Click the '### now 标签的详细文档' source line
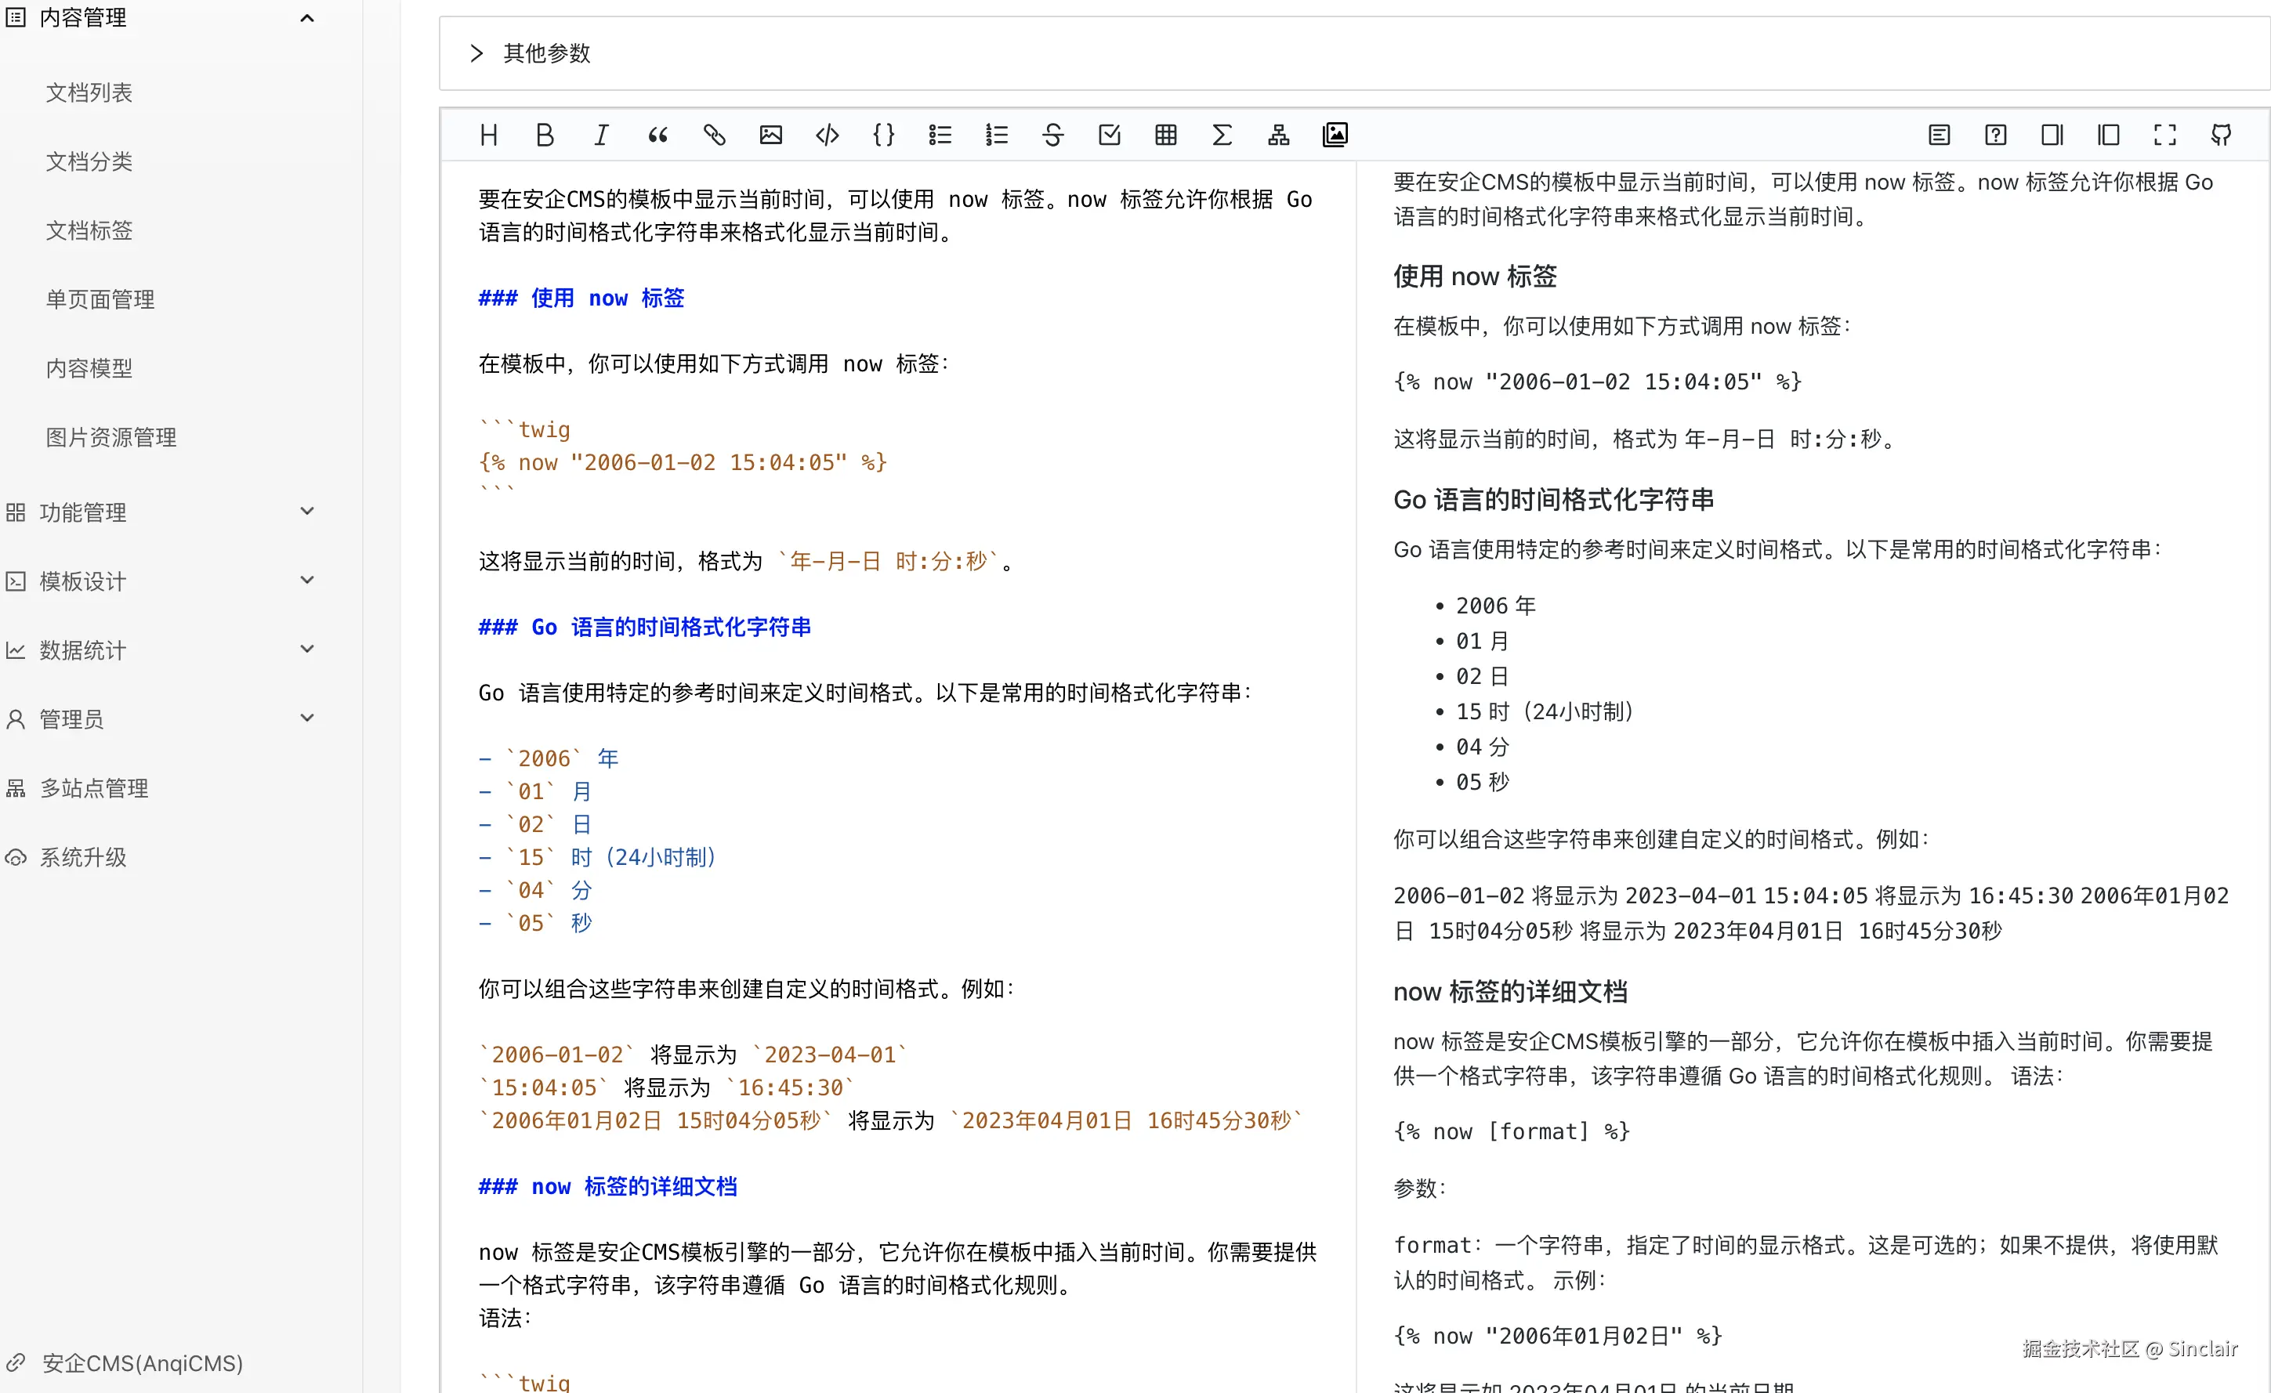The image size is (2271, 1393). 608,1187
